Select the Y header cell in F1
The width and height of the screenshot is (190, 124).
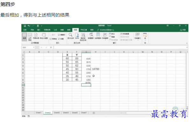(77, 55)
